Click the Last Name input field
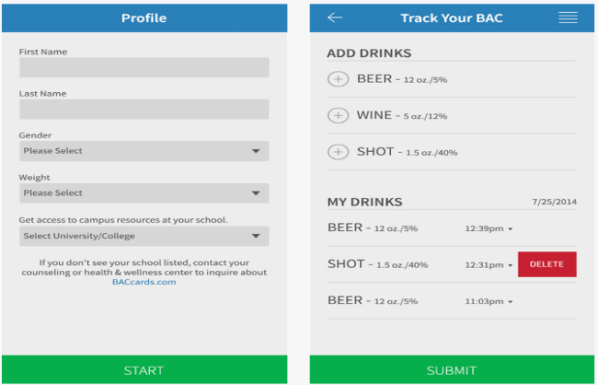Viewport: 598px width, 385px height. (x=144, y=109)
